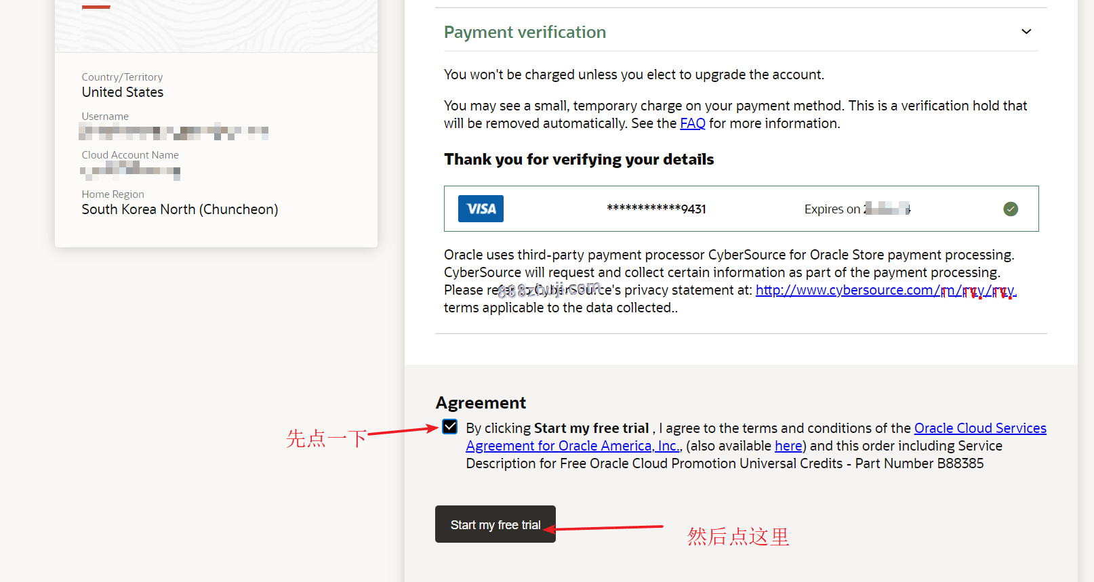Click the 'Agreement' section heading
This screenshot has height=582, width=1094.
coord(481,402)
